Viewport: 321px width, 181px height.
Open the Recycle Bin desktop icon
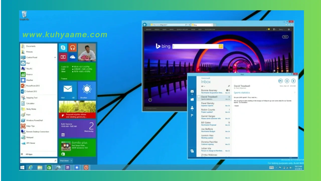click(24, 16)
